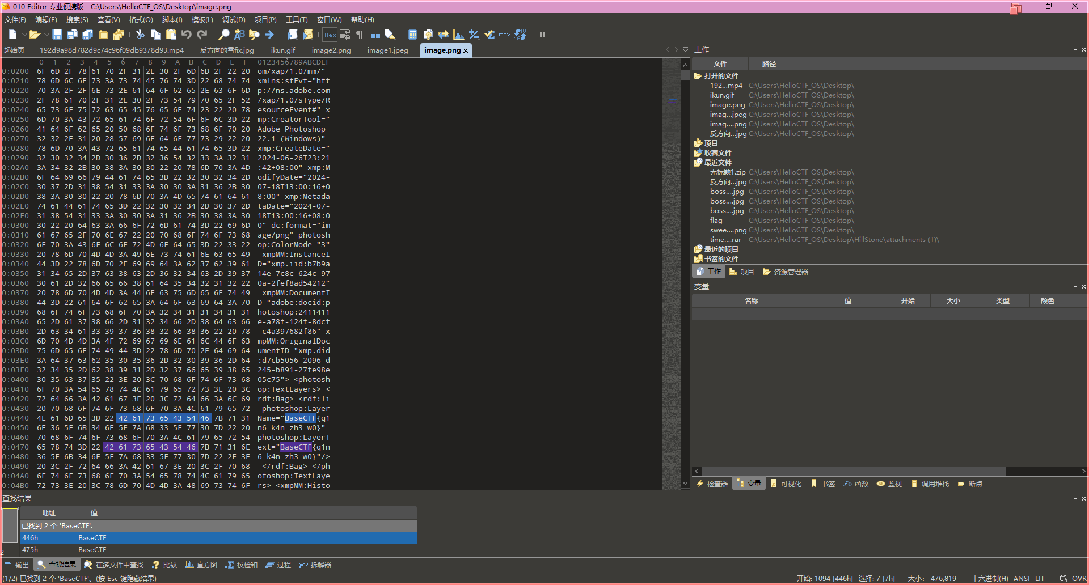
Task: Toggle LIT endian setting in status bar
Action: [x=1040, y=579]
